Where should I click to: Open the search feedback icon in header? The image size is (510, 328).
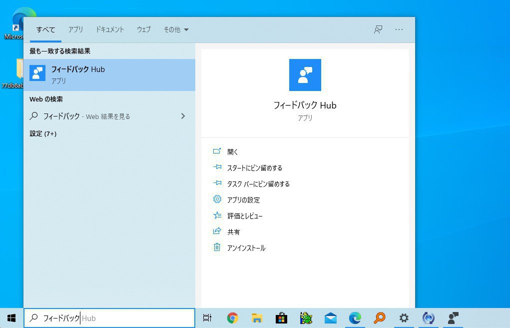click(378, 29)
